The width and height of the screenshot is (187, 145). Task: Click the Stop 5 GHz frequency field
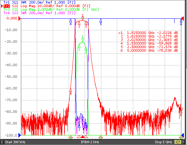(x=163, y=142)
